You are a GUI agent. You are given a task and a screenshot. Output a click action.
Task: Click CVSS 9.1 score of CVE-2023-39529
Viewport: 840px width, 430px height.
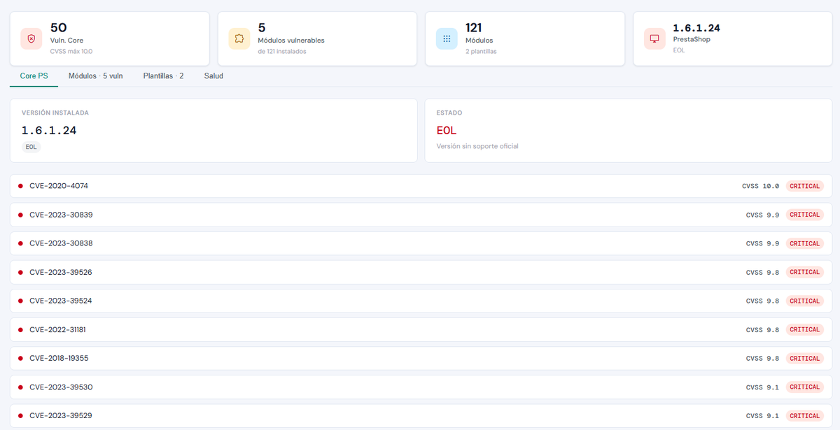[x=762, y=415]
